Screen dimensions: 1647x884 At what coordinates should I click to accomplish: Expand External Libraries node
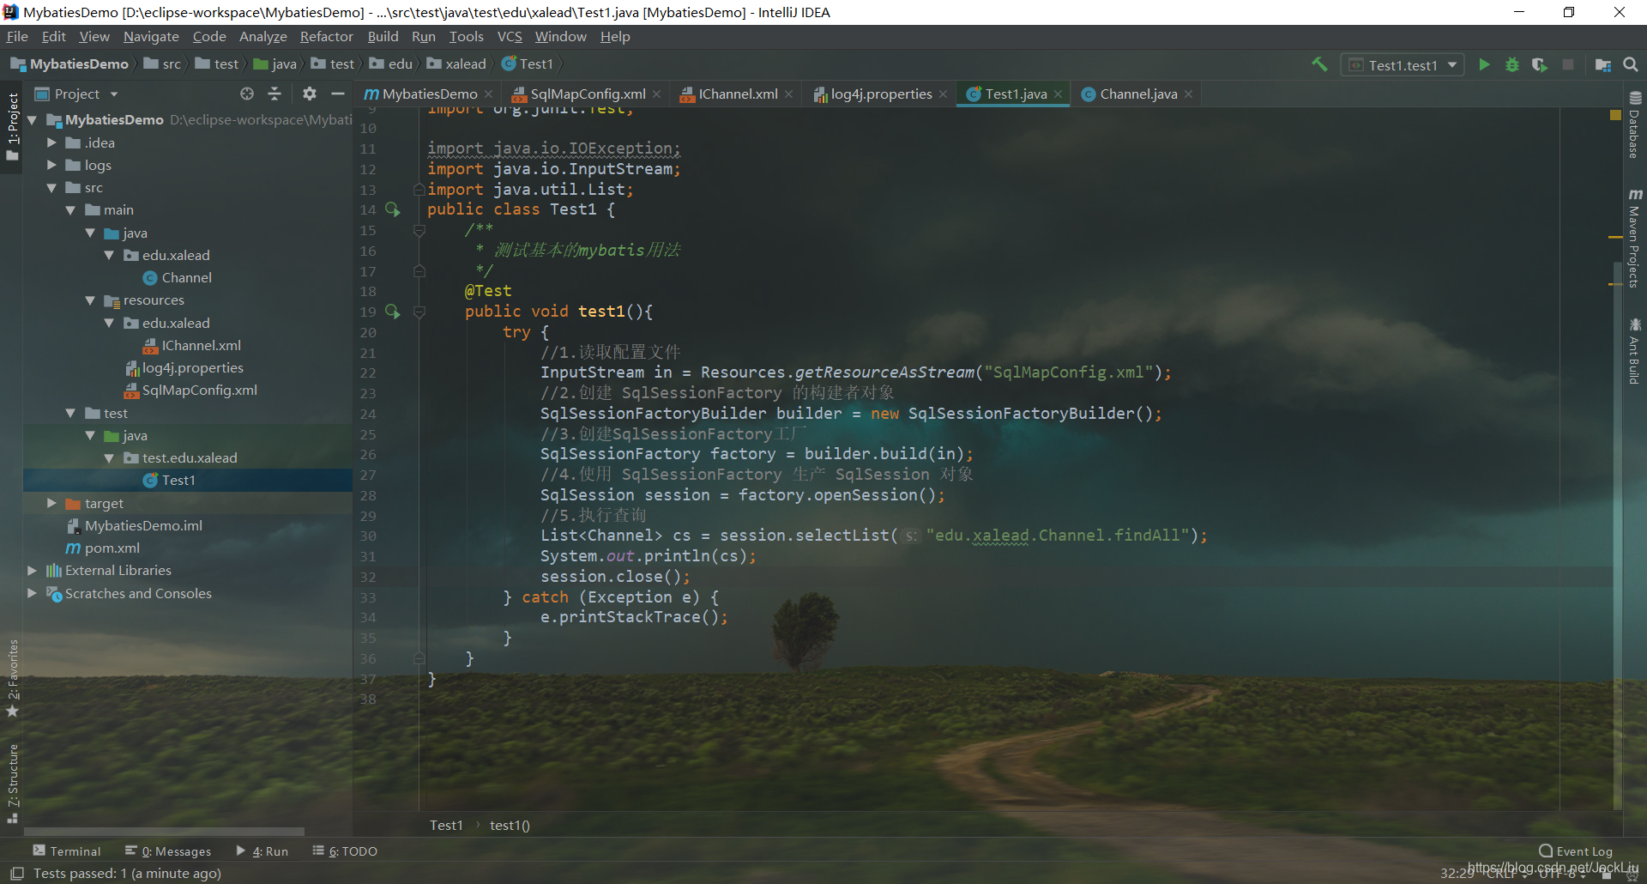33,570
